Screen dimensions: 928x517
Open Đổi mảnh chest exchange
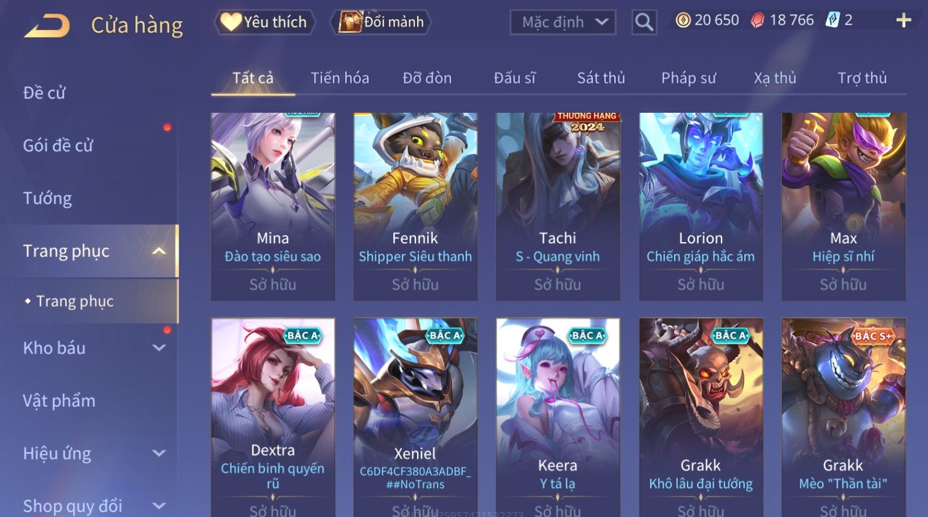381,22
